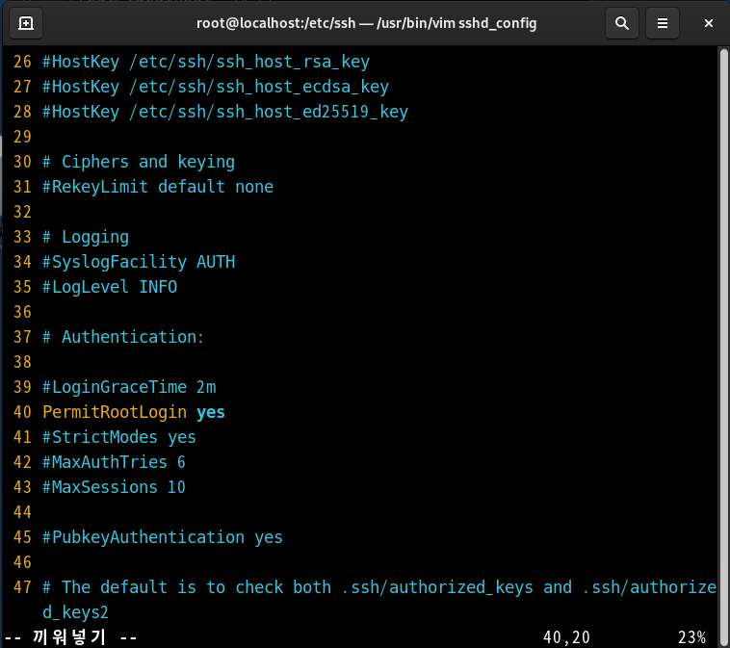Screen dimensions: 730x648
Task: Click line number 32 in the gutter
Action: click(22, 212)
